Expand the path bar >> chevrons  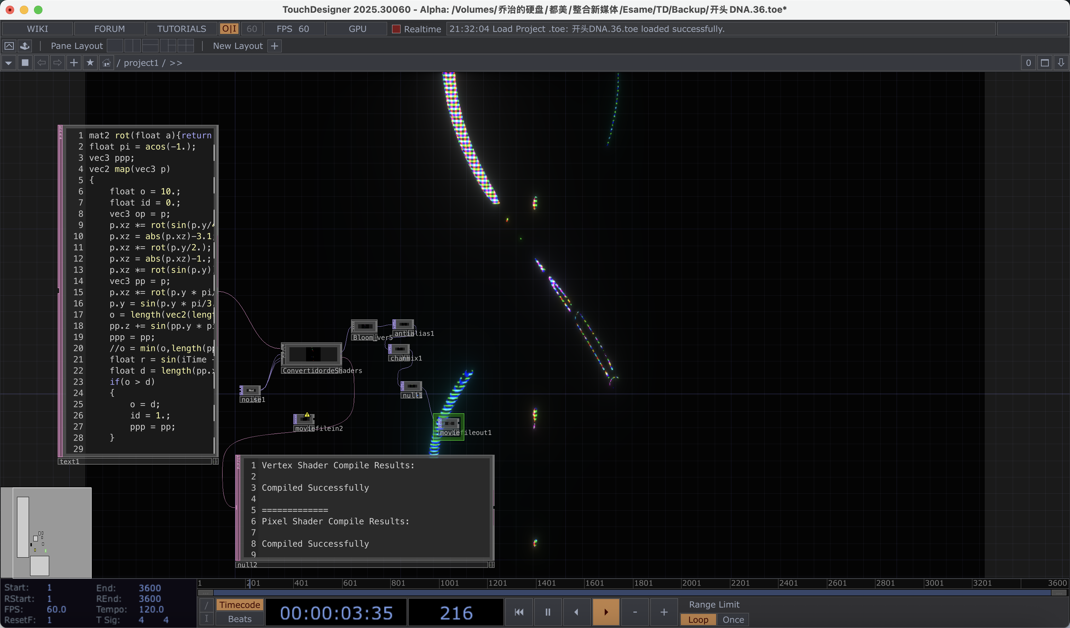(x=176, y=63)
